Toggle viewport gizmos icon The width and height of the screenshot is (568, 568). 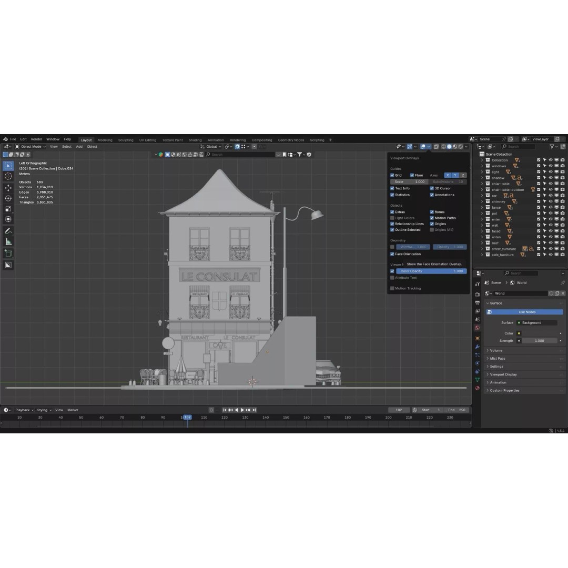410,147
